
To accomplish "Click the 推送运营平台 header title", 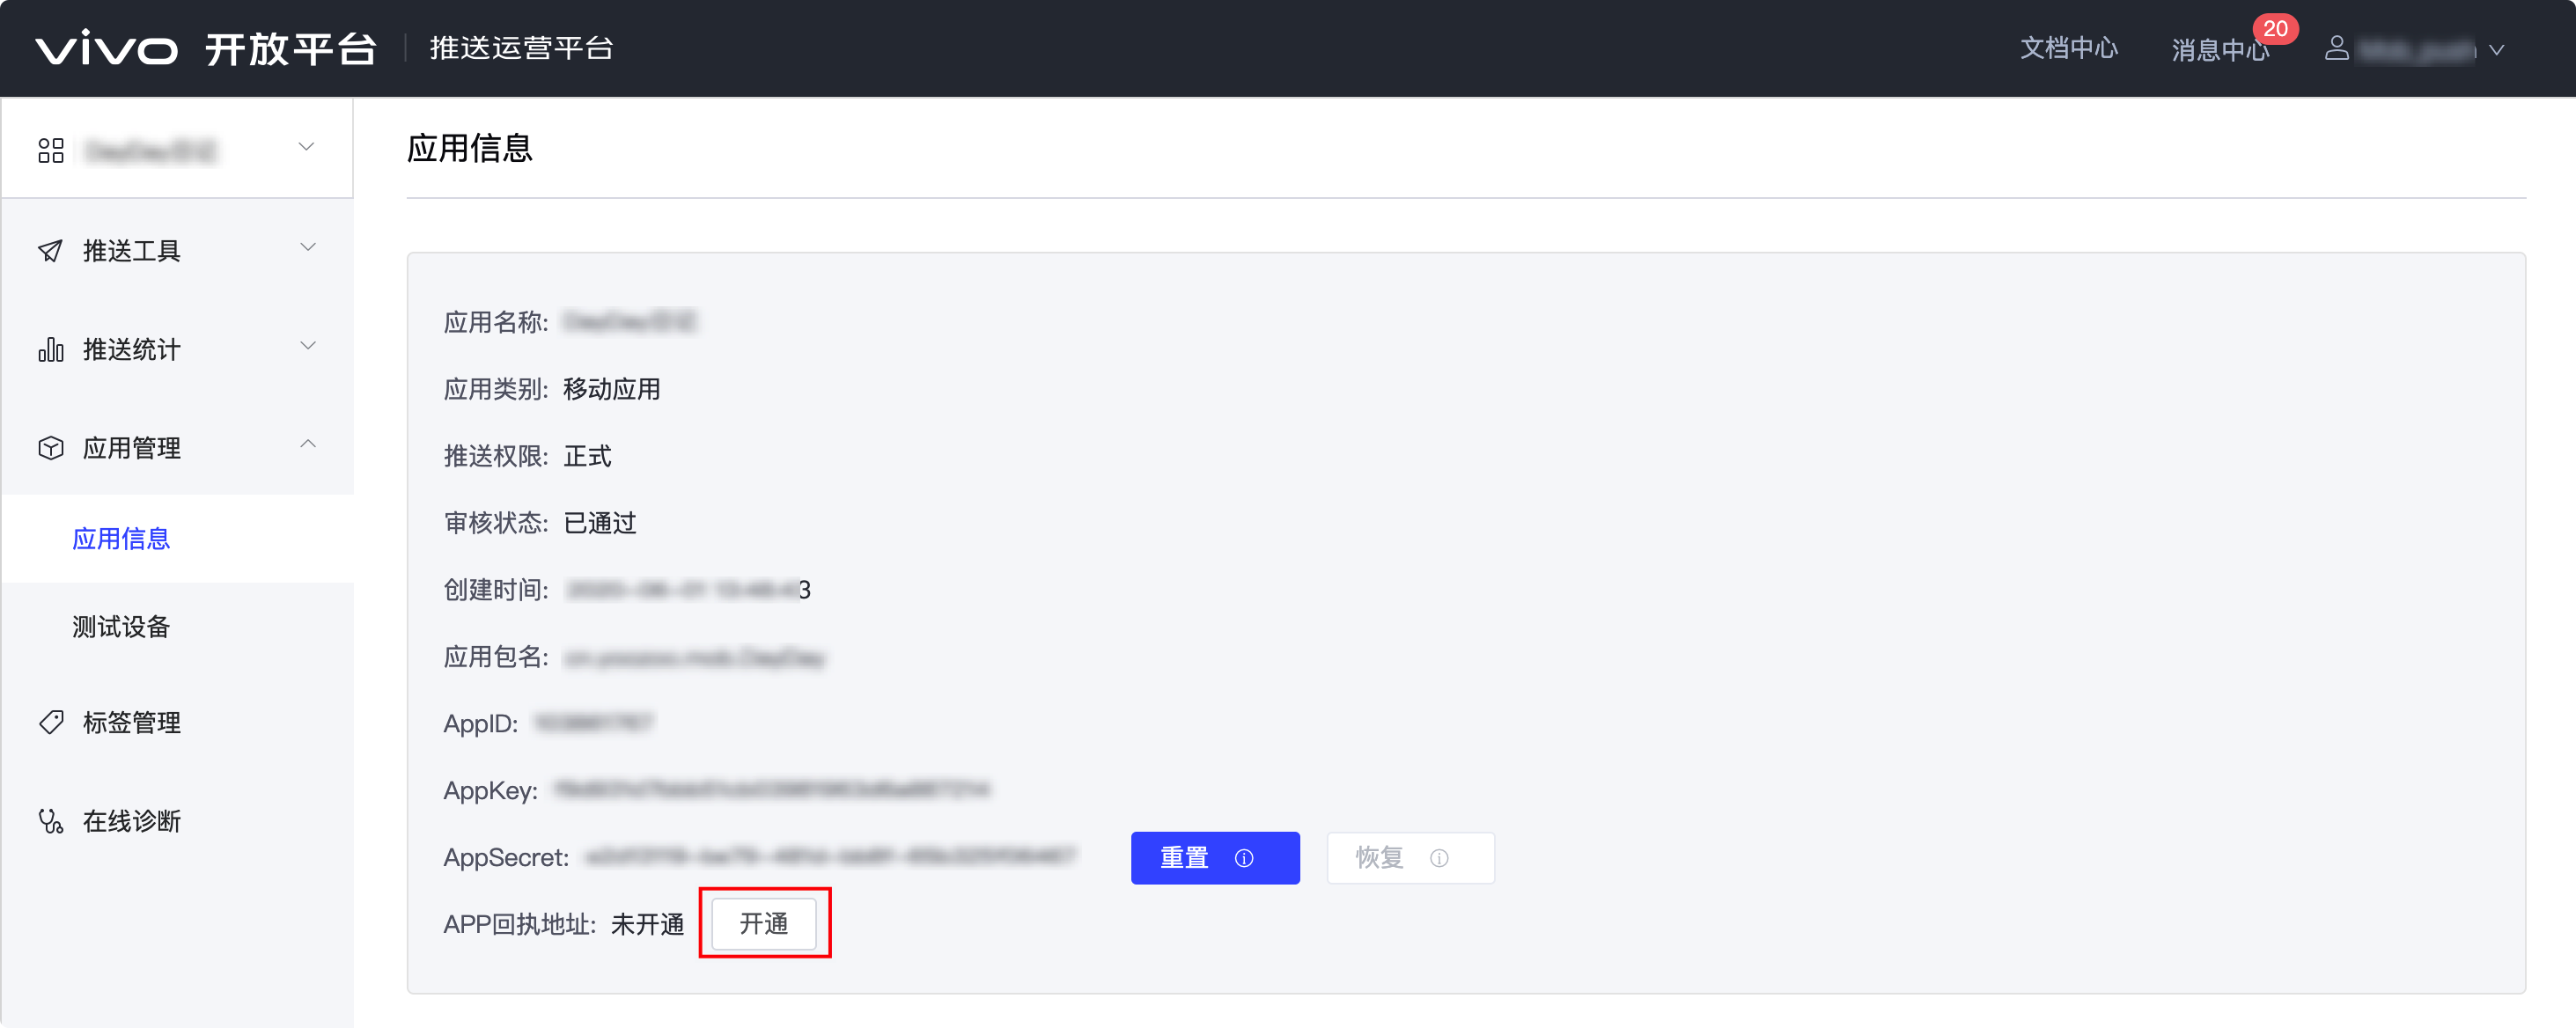I will pos(521,48).
